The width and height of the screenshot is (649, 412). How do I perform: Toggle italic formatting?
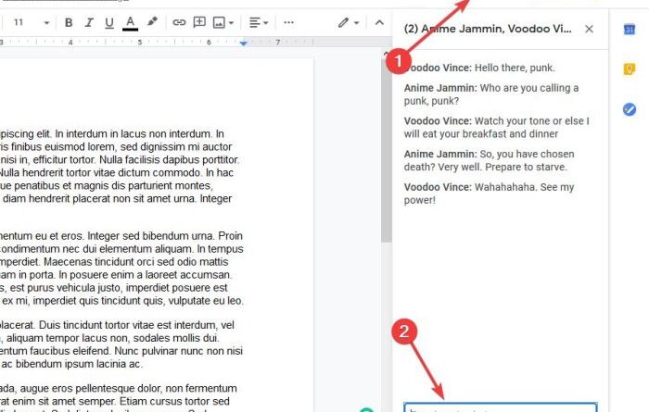click(89, 22)
